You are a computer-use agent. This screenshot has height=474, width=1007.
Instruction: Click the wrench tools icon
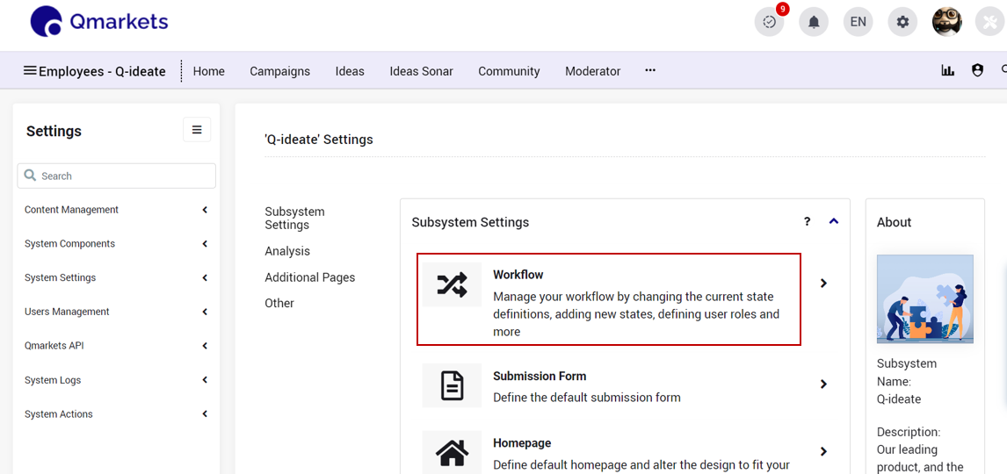[x=990, y=22]
